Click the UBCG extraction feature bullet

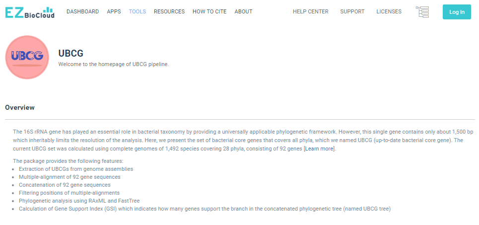[x=76, y=169]
